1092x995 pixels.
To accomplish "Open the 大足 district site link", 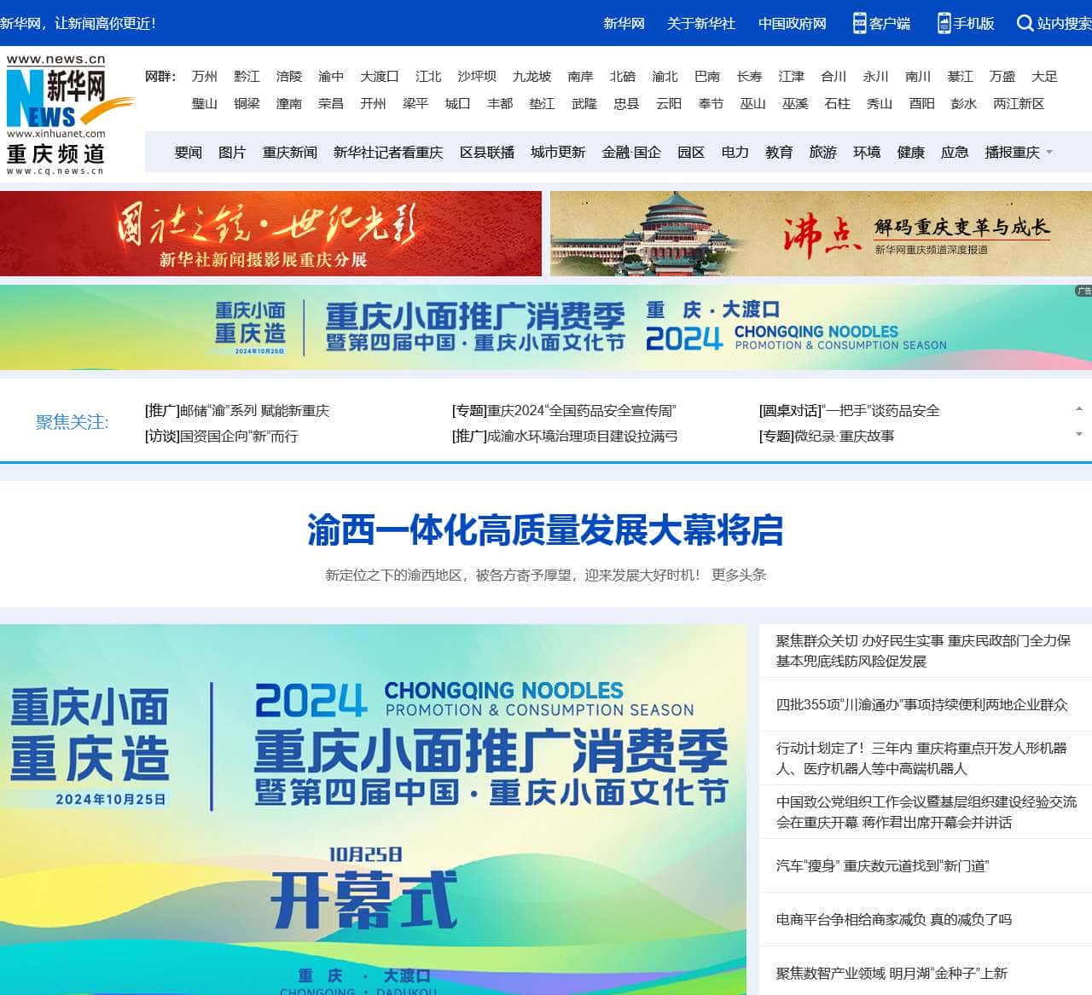I will tap(1044, 77).
